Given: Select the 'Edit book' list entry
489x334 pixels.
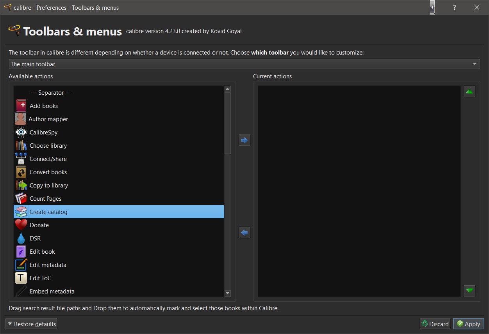Looking at the screenshot, I should [119, 251].
